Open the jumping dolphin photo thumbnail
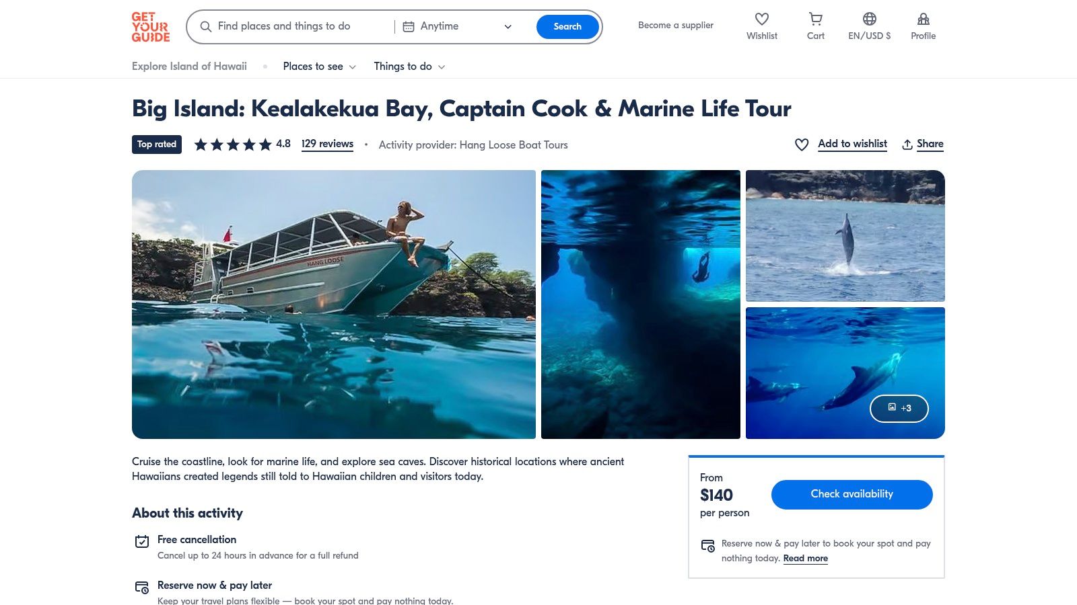This screenshot has width=1077, height=605. click(845, 235)
